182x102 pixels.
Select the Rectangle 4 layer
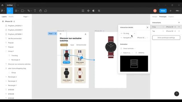[16, 60]
